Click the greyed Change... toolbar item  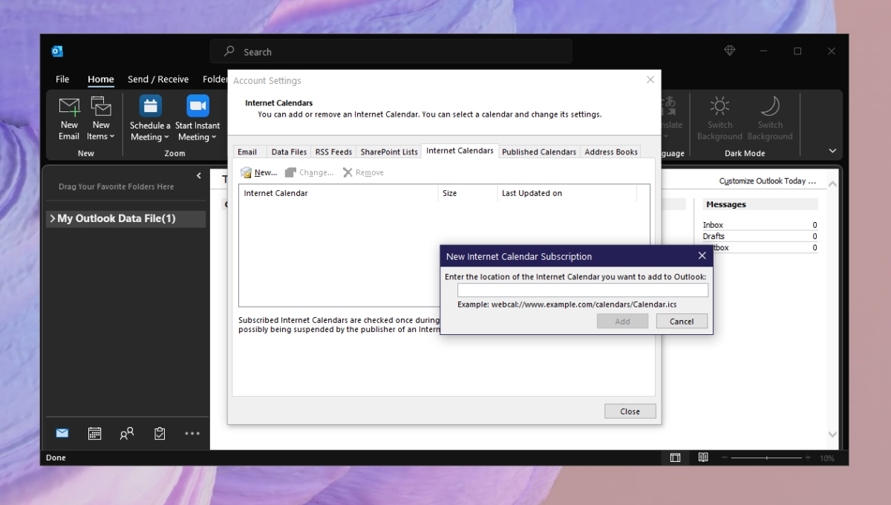click(310, 172)
